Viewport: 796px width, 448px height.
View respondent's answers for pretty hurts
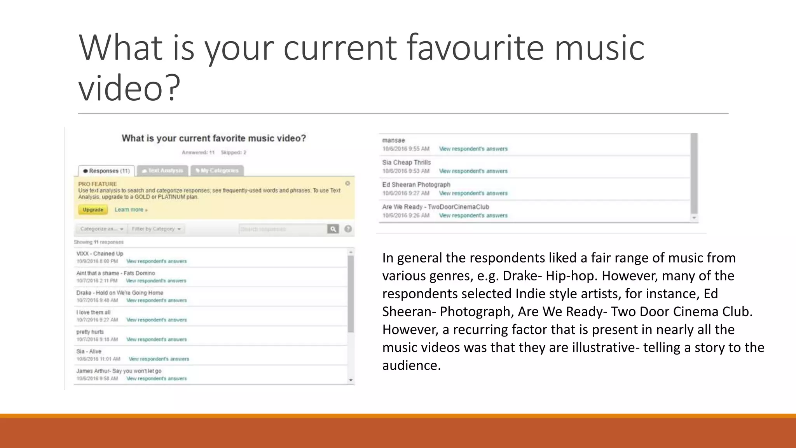157,339
